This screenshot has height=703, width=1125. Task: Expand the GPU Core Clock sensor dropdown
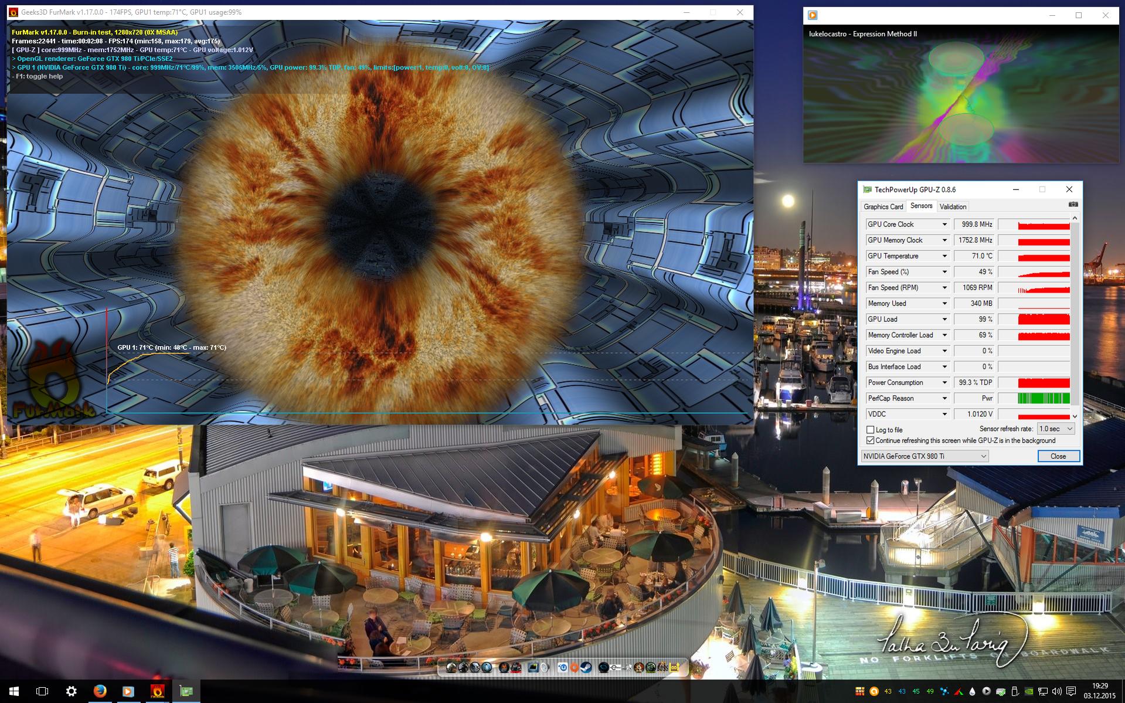coord(944,225)
